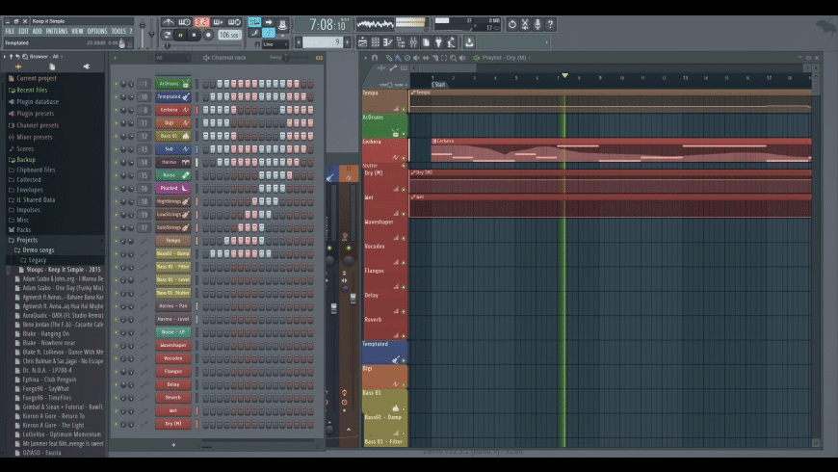Add channel with plus button
The image size is (838, 472).
(x=173, y=445)
